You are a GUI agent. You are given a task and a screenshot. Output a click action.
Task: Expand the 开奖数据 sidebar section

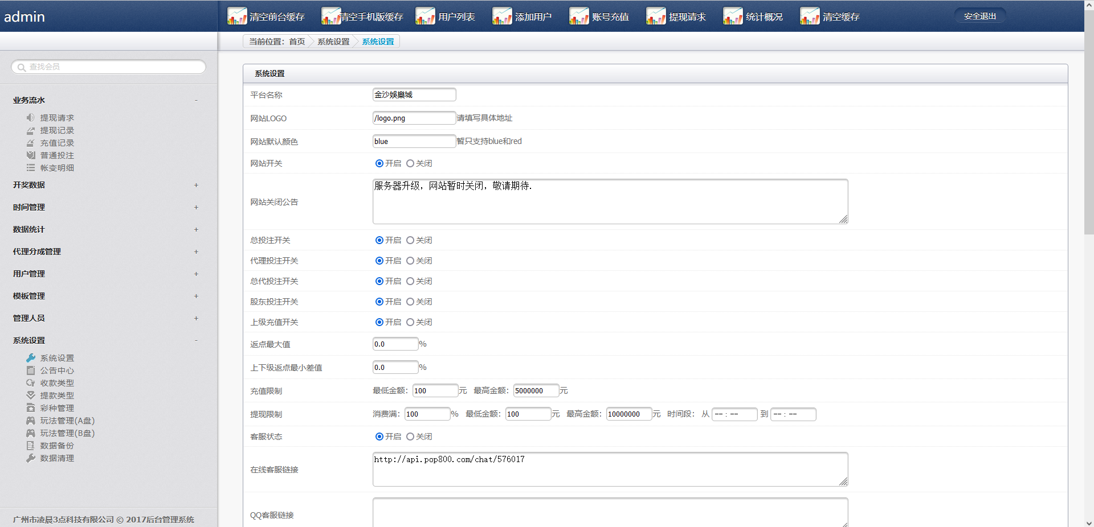[x=196, y=185]
